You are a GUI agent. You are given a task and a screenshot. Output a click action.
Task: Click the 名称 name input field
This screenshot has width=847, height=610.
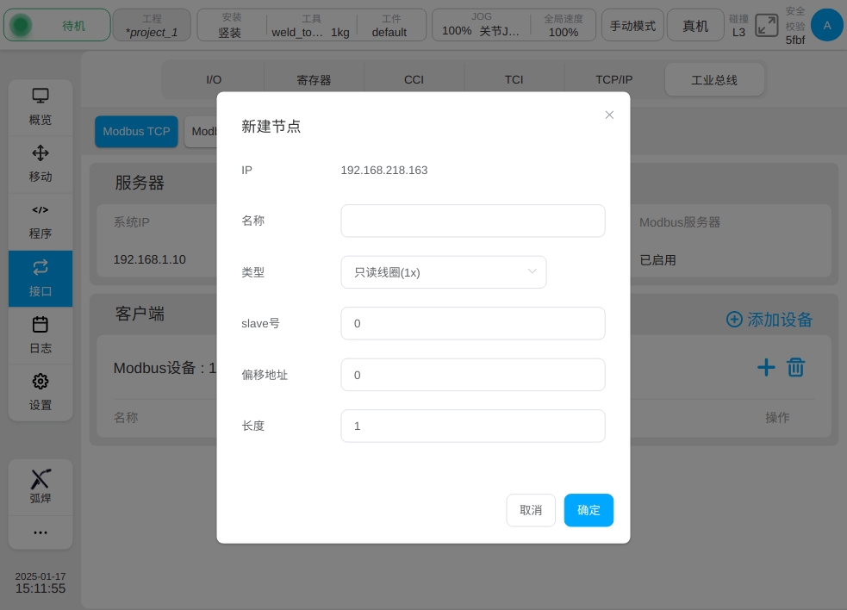click(472, 221)
